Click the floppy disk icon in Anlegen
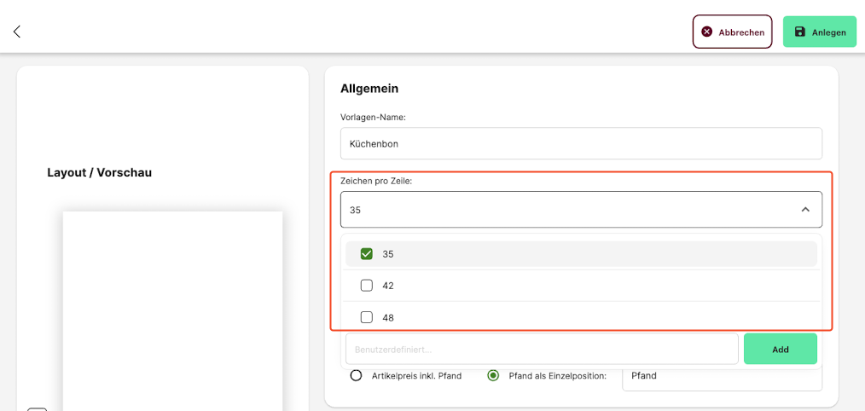Image resolution: width=865 pixels, height=411 pixels. pos(800,32)
